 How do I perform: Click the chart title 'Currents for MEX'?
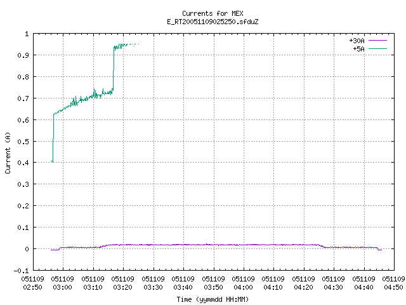pos(213,13)
